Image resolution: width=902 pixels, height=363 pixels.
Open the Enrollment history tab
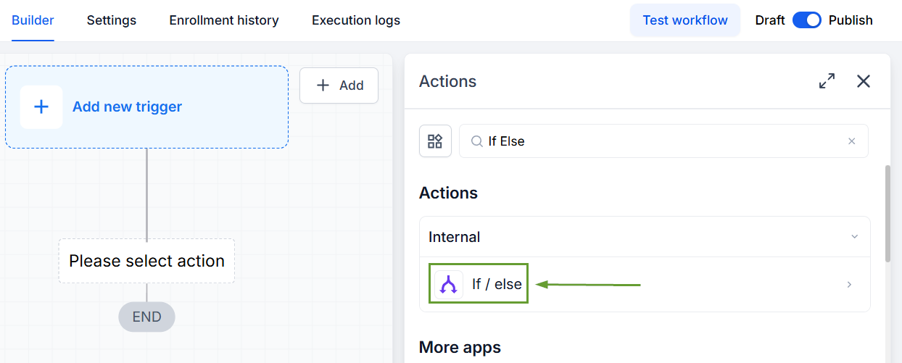pos(224,20)
